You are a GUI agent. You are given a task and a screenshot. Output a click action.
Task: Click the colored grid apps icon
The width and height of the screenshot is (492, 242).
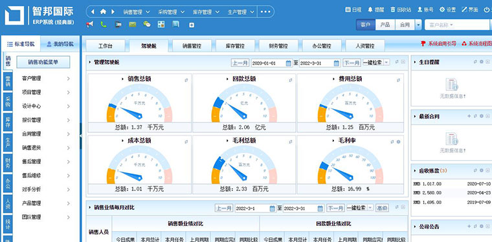(161, 25)
